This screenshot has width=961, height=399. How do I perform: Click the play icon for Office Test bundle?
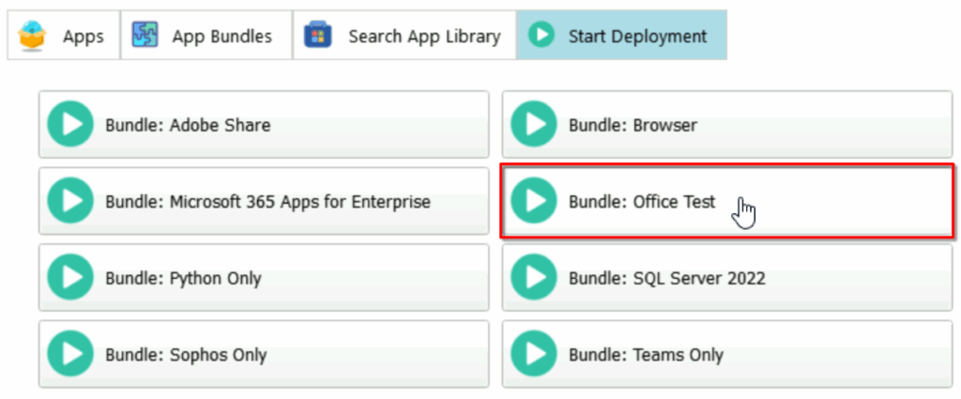pos(534,200)
